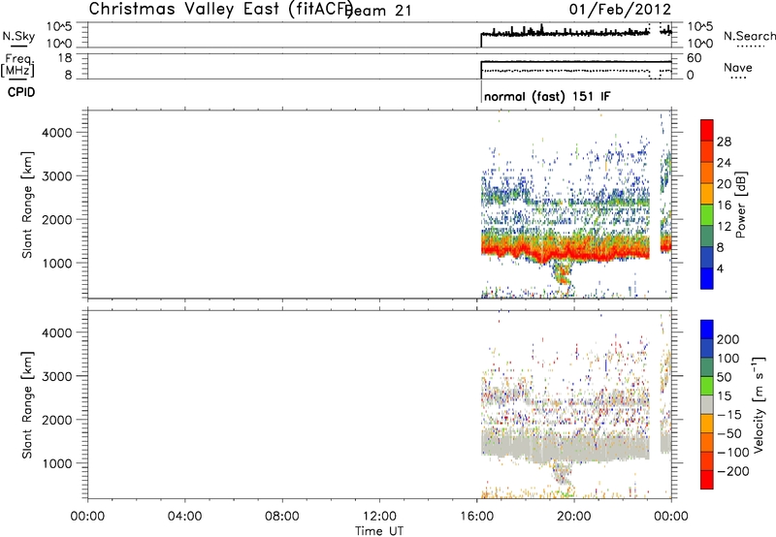
Task: Click light green Power segment between 12 and 16
Action: [707, 215]
